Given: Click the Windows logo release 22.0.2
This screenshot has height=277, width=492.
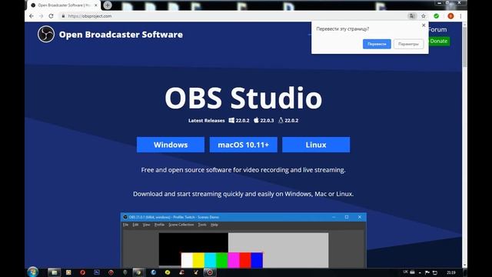Looking at the screenshot, I should tap(239, 120).
